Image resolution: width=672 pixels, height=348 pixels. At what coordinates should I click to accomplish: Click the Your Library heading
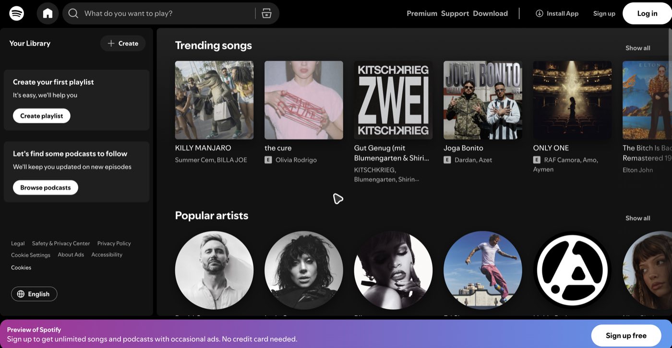pos(30,43)
